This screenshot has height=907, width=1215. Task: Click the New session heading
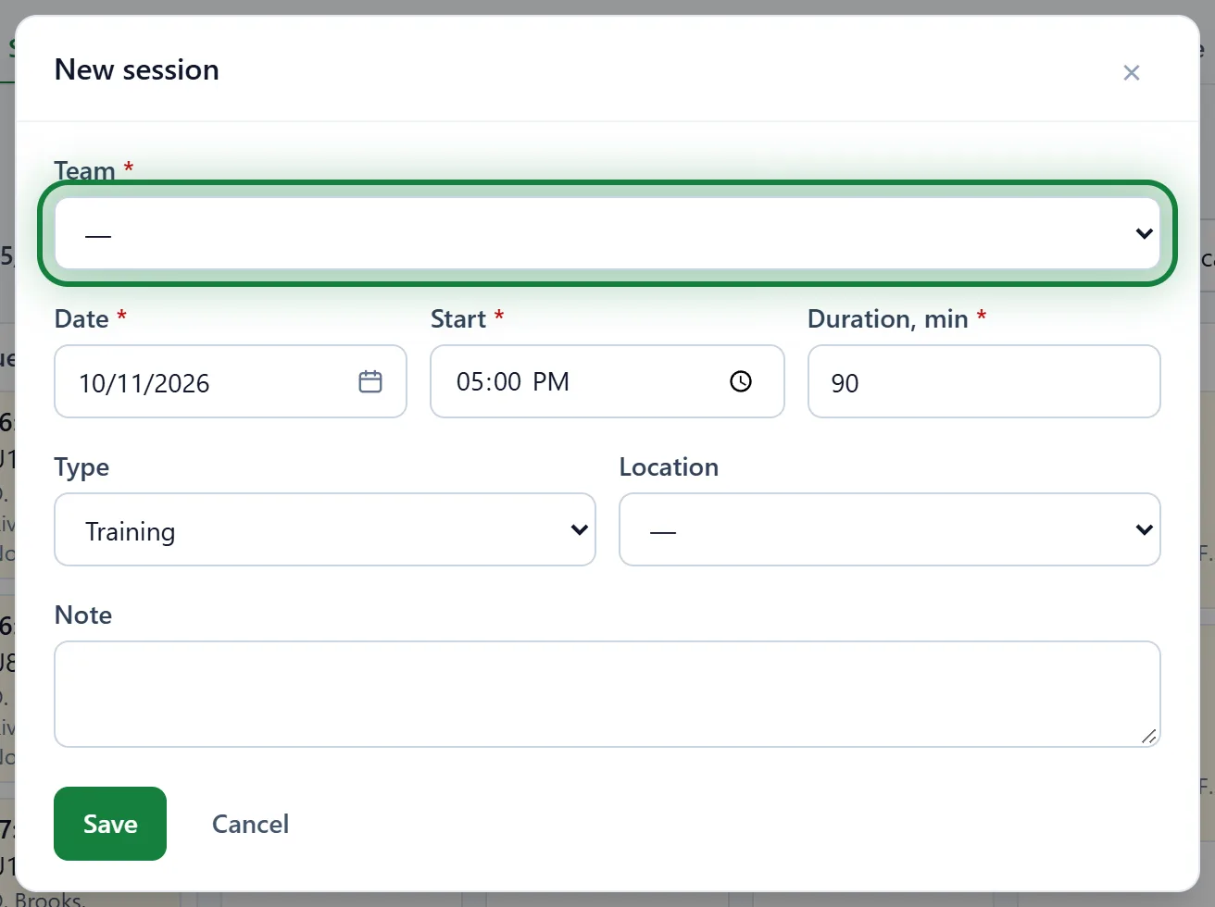137,69
